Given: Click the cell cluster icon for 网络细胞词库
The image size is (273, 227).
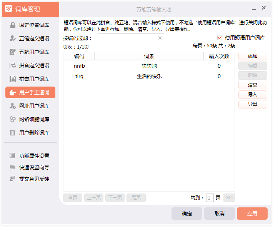Looking at the screenshot, I should tap(12, 119).
